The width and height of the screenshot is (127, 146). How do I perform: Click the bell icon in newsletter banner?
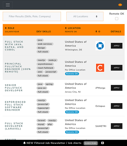pyautogui.click(x=24, y=143)
